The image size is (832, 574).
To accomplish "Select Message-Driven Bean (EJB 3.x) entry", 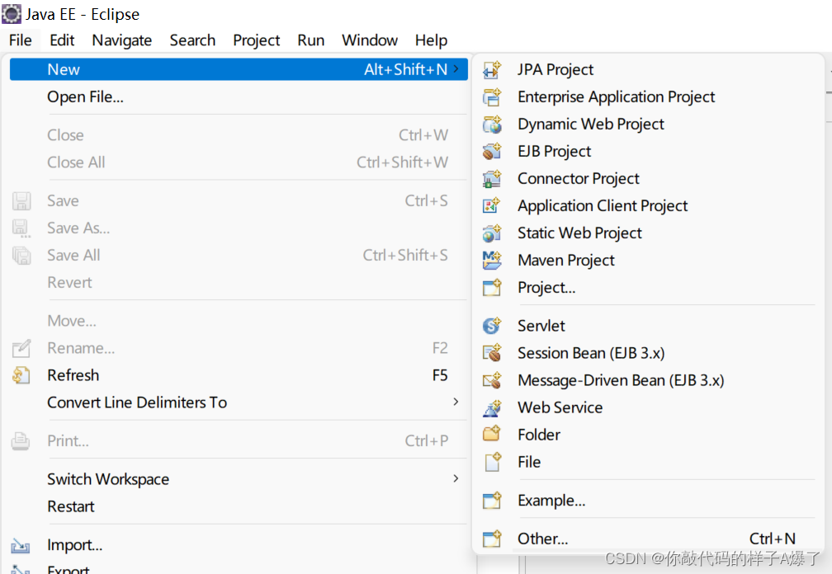I will (x=649, y=380).
